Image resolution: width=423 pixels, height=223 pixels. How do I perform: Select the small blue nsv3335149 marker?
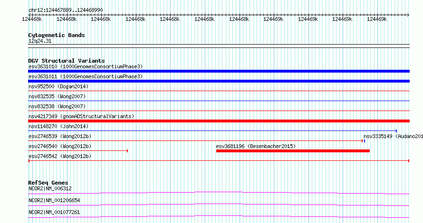[365, 141]
